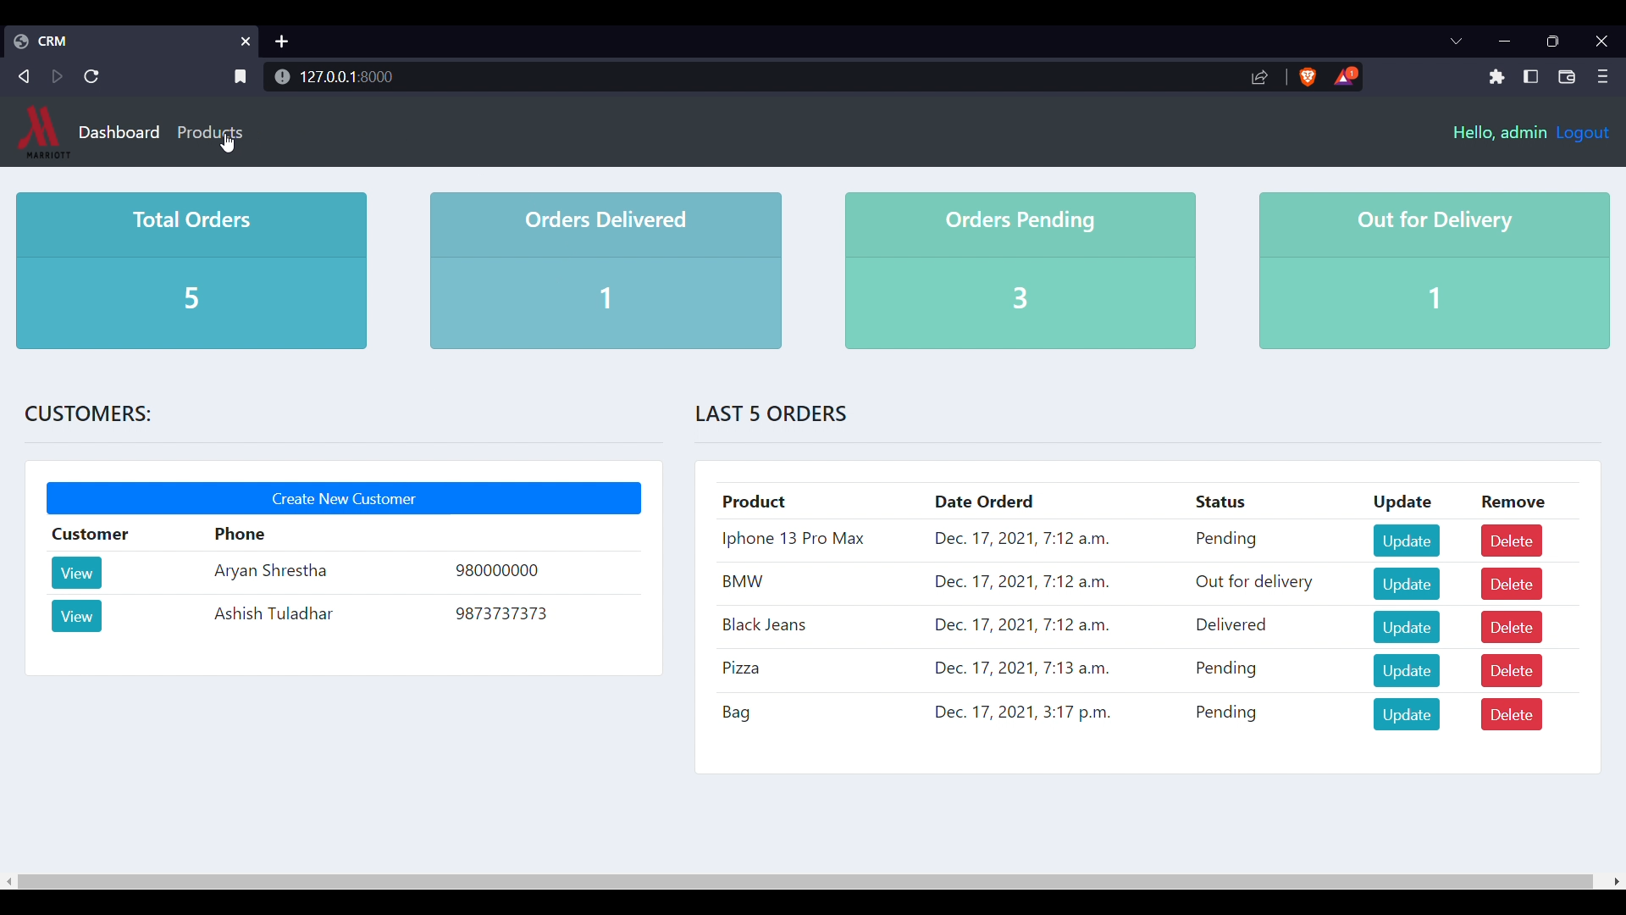Click the Marriott logo icon
The width and height of the screenshot is (1626, 915).
coord(41,131)
